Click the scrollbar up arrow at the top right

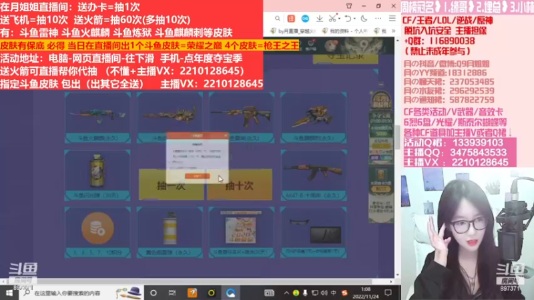(397, 41)
